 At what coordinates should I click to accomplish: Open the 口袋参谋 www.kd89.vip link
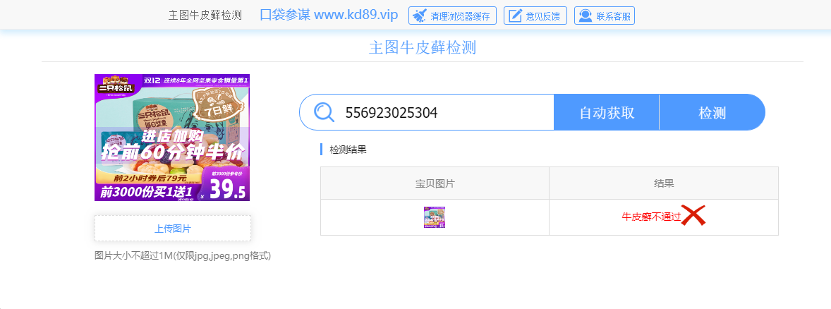click(x=329, y=15)
